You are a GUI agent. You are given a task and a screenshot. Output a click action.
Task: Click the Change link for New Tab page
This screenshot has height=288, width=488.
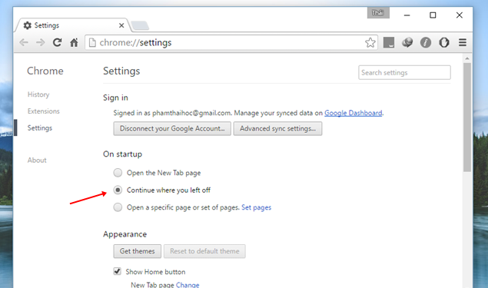click(x=188, y=285)
